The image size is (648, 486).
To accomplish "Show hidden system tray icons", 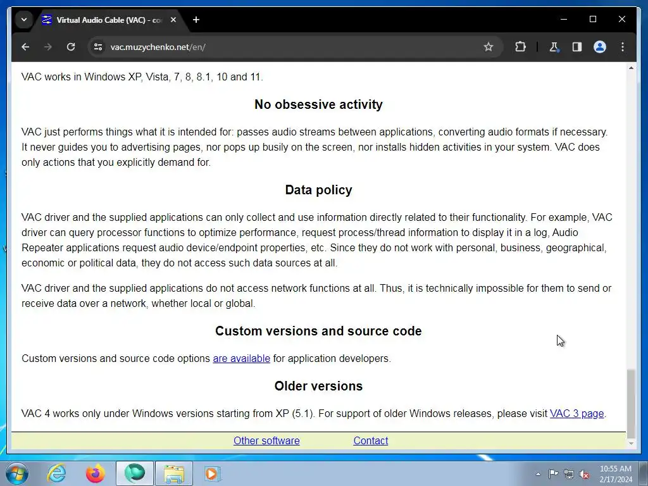I will 538,474.
